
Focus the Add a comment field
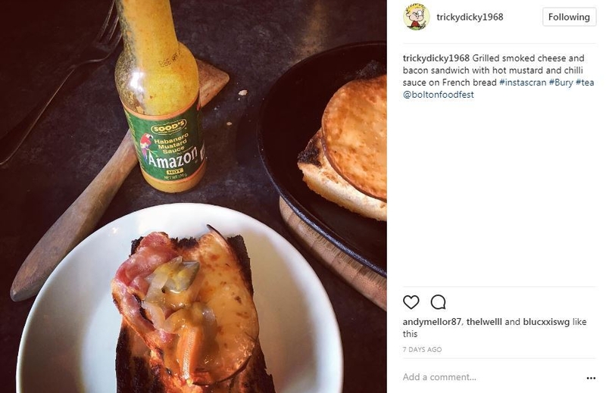(485, 377)
